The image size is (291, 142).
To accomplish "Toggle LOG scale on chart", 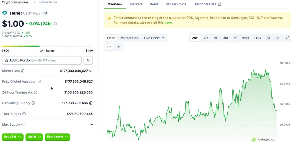I will (x=257, y=38).
